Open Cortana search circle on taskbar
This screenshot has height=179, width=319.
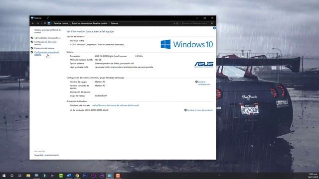pos(12,176)
